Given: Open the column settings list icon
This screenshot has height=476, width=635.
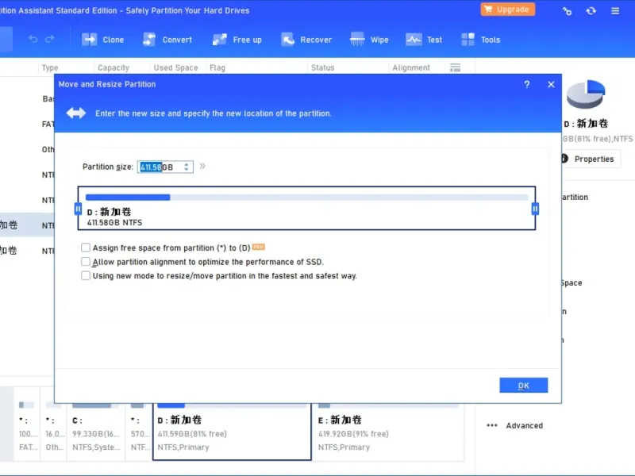Looking at the screenshot, I should (455, 67).
